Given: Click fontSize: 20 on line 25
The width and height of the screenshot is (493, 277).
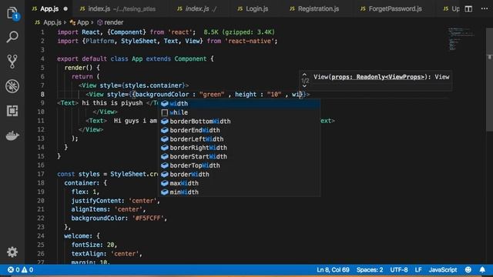Looking at the screenshot, I should pyautogui.click(x=94, y=245).
